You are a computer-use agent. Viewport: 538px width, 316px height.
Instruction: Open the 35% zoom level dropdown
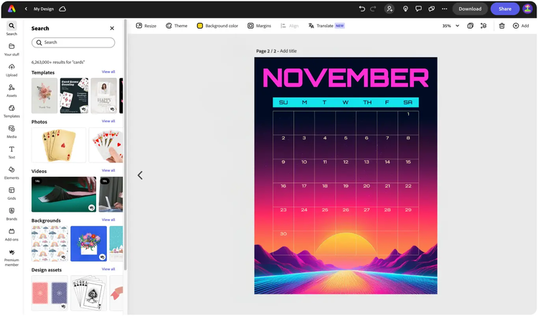pos(450,26)
